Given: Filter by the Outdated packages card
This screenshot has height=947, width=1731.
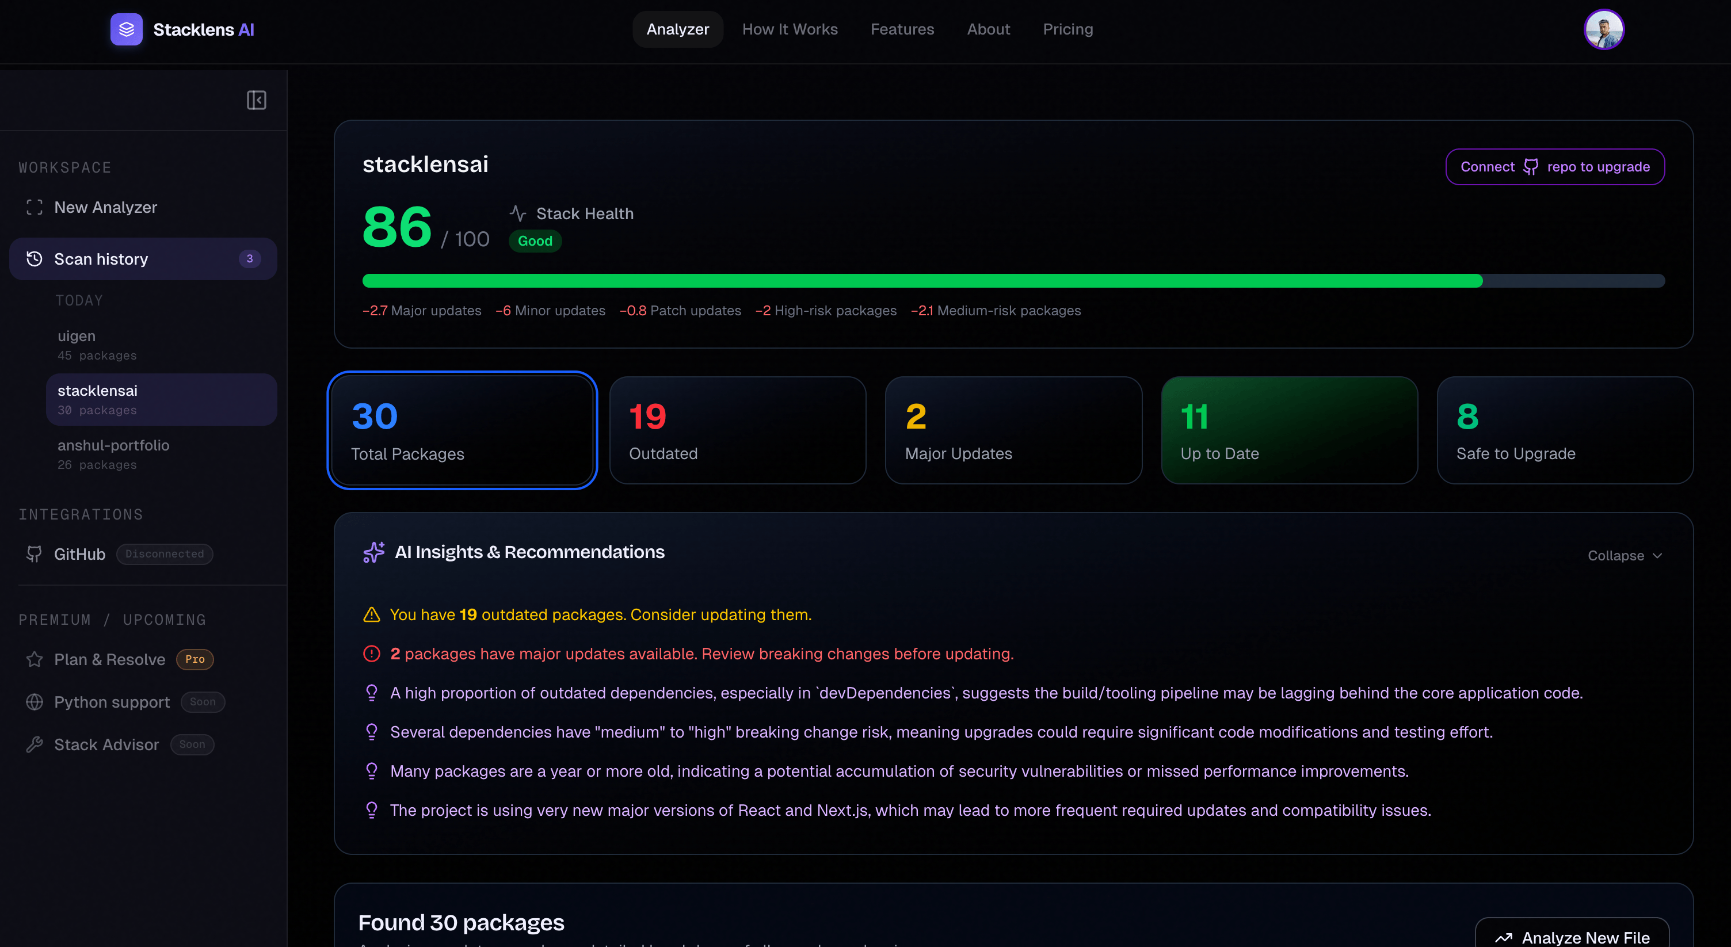Looking at the screenshot, I should click(x=737, y=430).
